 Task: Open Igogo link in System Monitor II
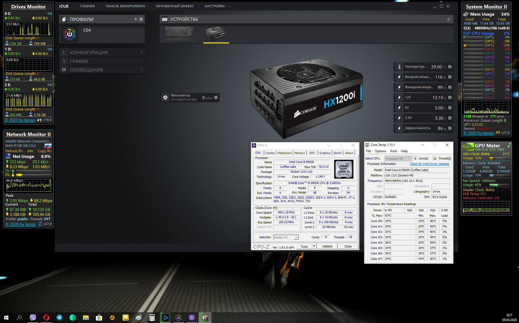[478, 133]
